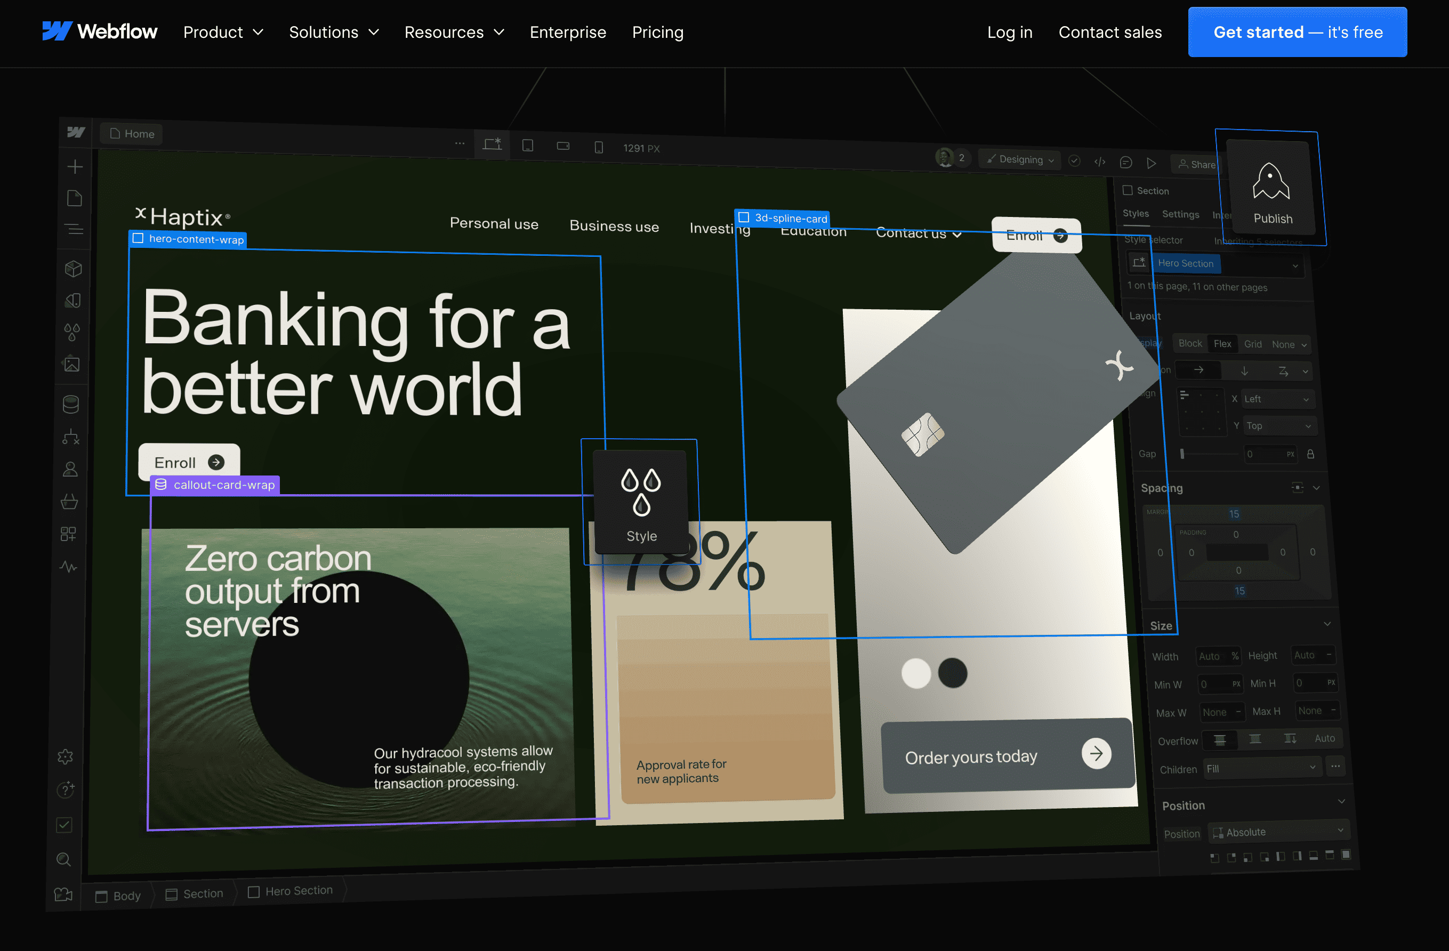Image resolution: width=1449 pixels, height=951 pixels.
Task: Open the Users account icon in the sidebar
Action: point(70,469)
